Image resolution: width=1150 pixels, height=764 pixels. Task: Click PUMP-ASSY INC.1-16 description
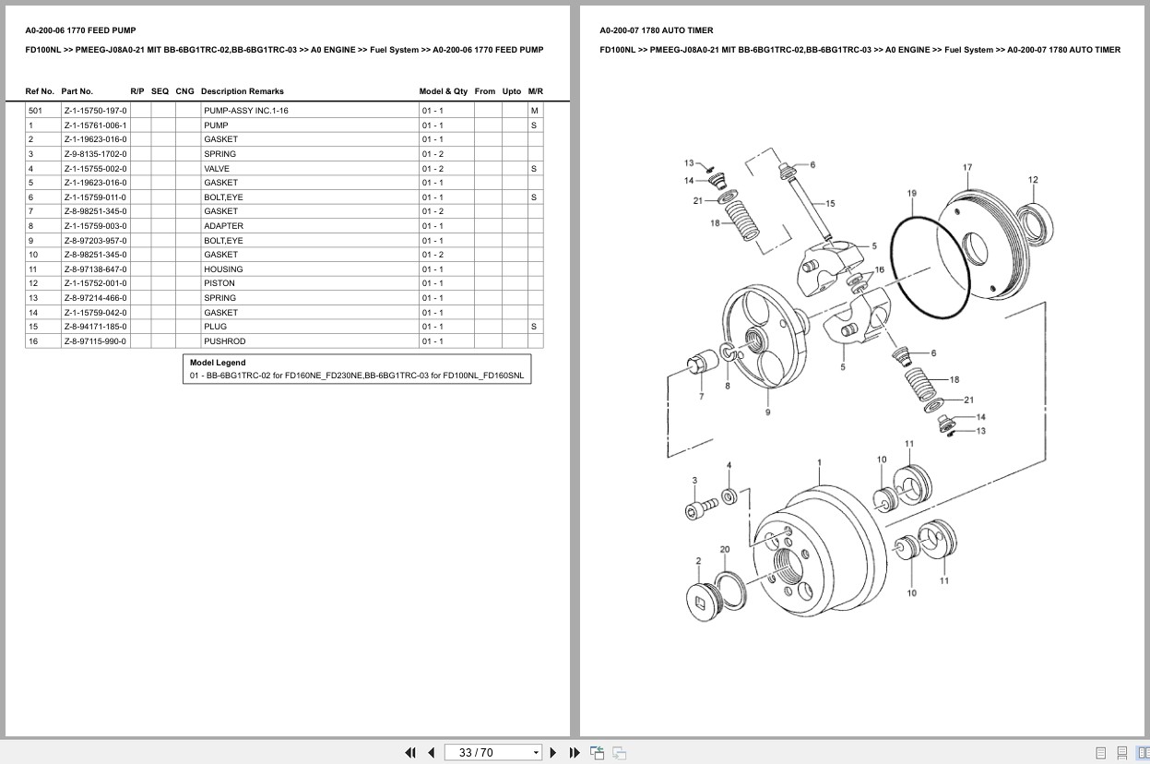pyautogui.click(x=245, y=111)
